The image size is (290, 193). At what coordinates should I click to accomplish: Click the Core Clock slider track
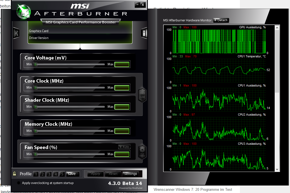pyautogui.click(x=69, y=88)
